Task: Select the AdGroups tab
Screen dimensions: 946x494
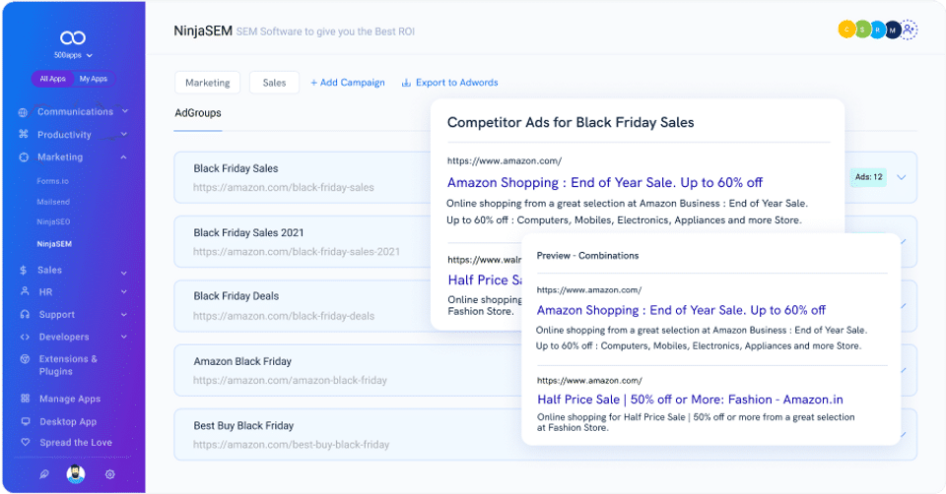Action: click(198, 112)
